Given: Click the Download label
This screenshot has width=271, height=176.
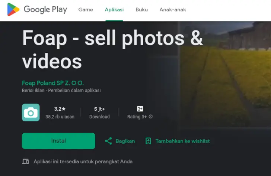Looking at the screenshot, I should click(99, 117).
